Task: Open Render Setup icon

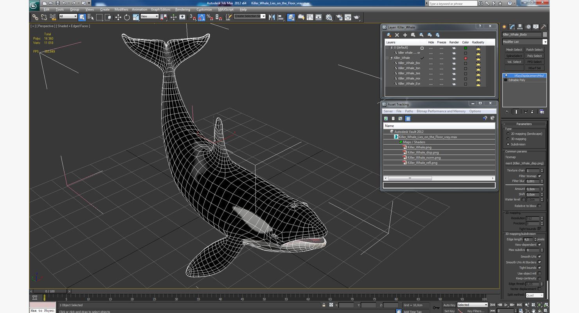Action: click(339, 17)
